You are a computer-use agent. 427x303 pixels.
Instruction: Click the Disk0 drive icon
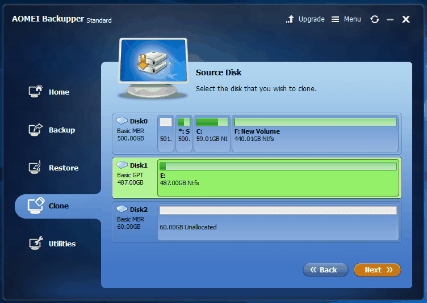[122, 120]
